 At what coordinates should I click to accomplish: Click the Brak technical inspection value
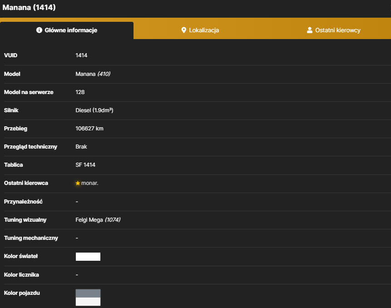81,147
